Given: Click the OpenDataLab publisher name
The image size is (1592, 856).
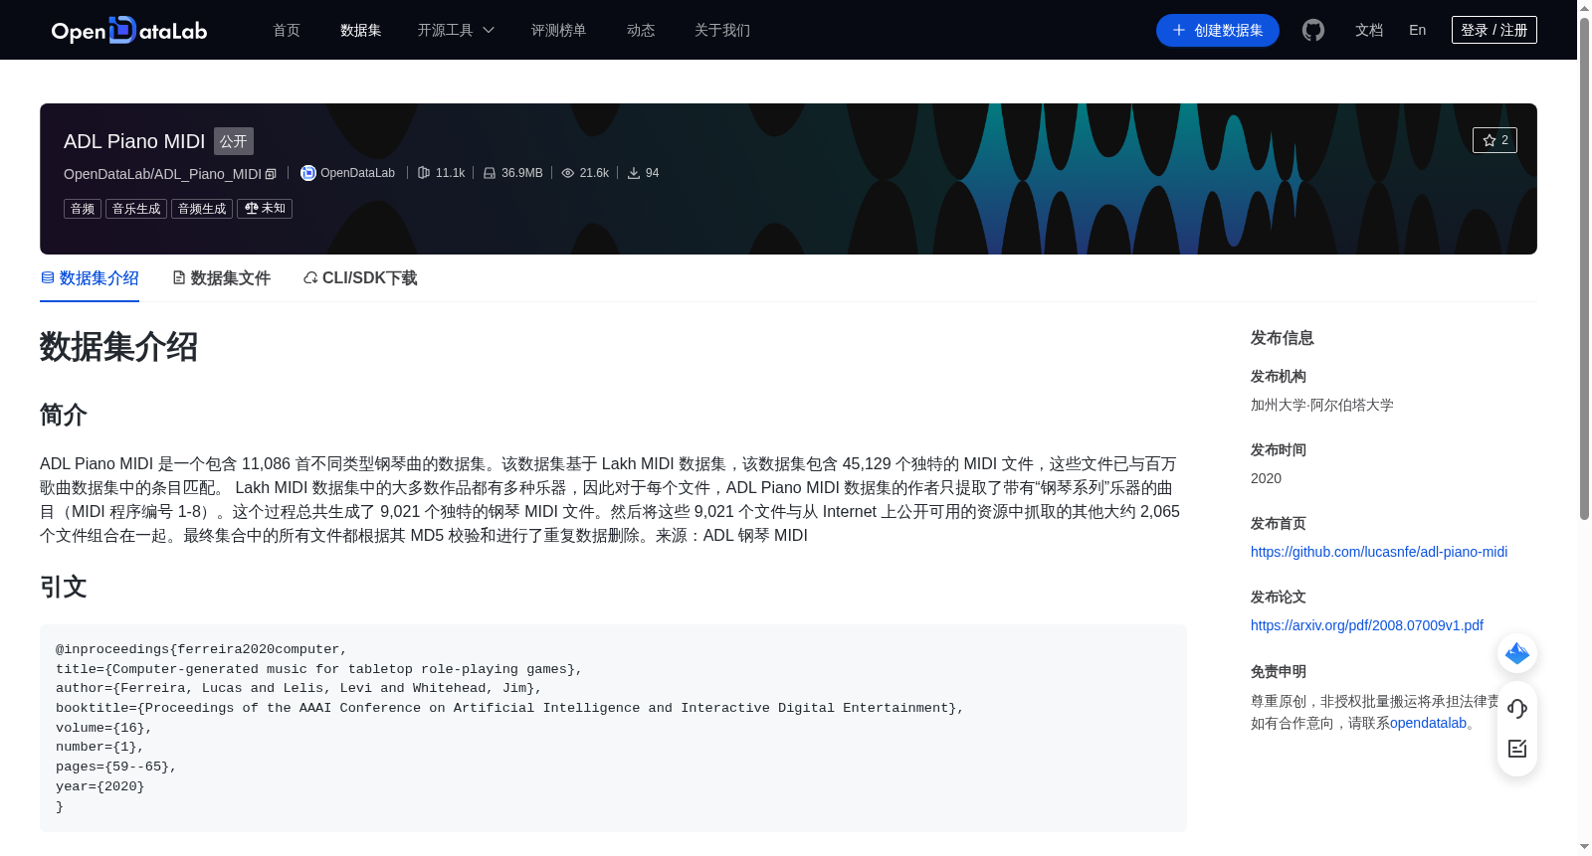Looking at the screenshot, I should 357,173.
